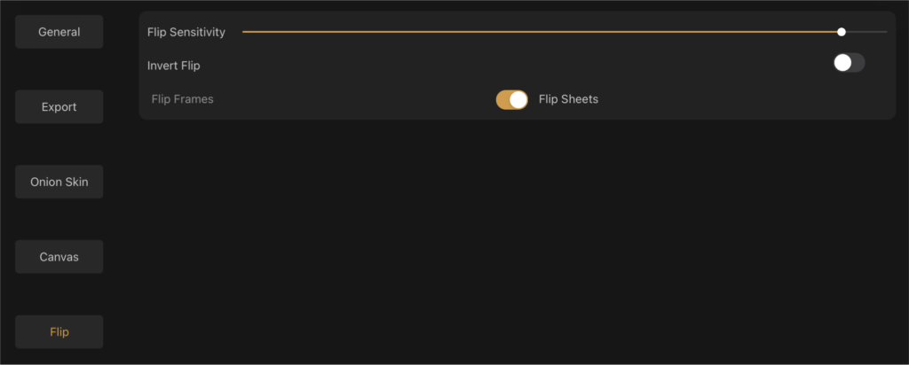Viewport: 909px width, 365px height.
Task: Click the gold part of the Flip Sheets switch
Action: 502,99
